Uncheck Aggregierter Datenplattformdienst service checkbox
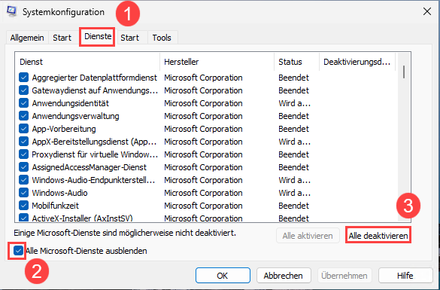Viewport: 440px width, 290px height. point(23,78)
